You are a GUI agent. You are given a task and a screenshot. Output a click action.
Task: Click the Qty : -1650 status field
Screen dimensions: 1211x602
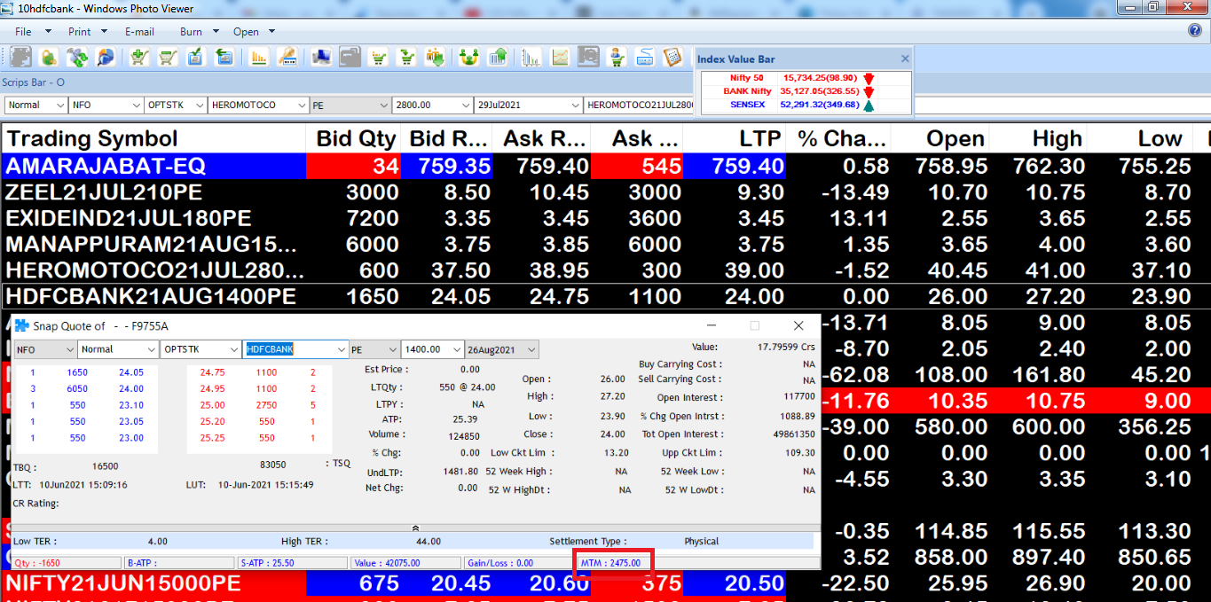pyautogui.click(x=67, y=563)
